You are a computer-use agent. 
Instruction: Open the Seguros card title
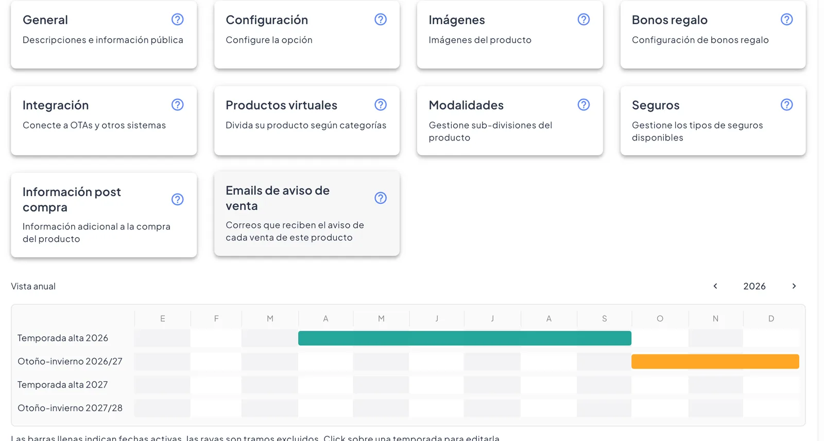[656, 105]
